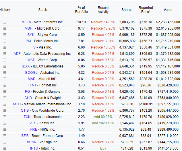
Task: Follow the SYK stock link
Action: tap(31, 35)
